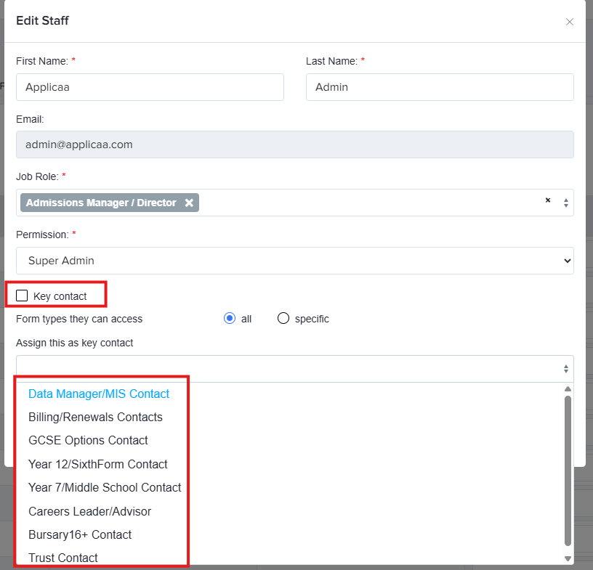Choose Bursary16+ Contact entry
This screenshot has width=593, height=570.
80,535
